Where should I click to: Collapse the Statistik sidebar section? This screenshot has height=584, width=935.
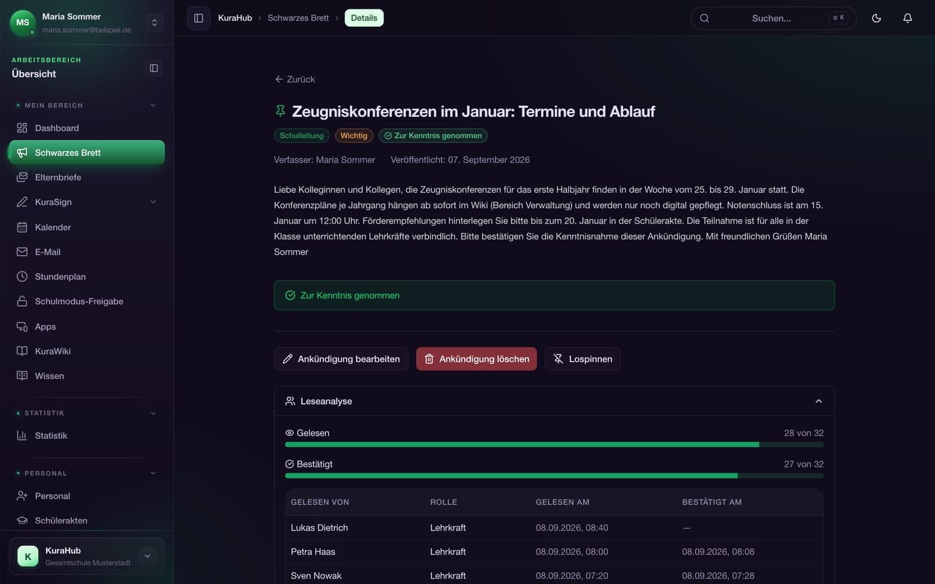pos(153,413)
